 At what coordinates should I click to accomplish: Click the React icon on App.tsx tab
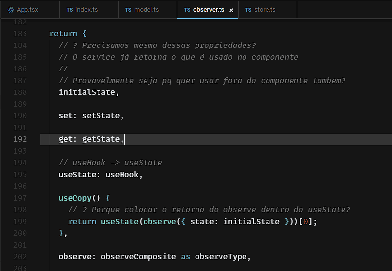[x=11, y=10]
